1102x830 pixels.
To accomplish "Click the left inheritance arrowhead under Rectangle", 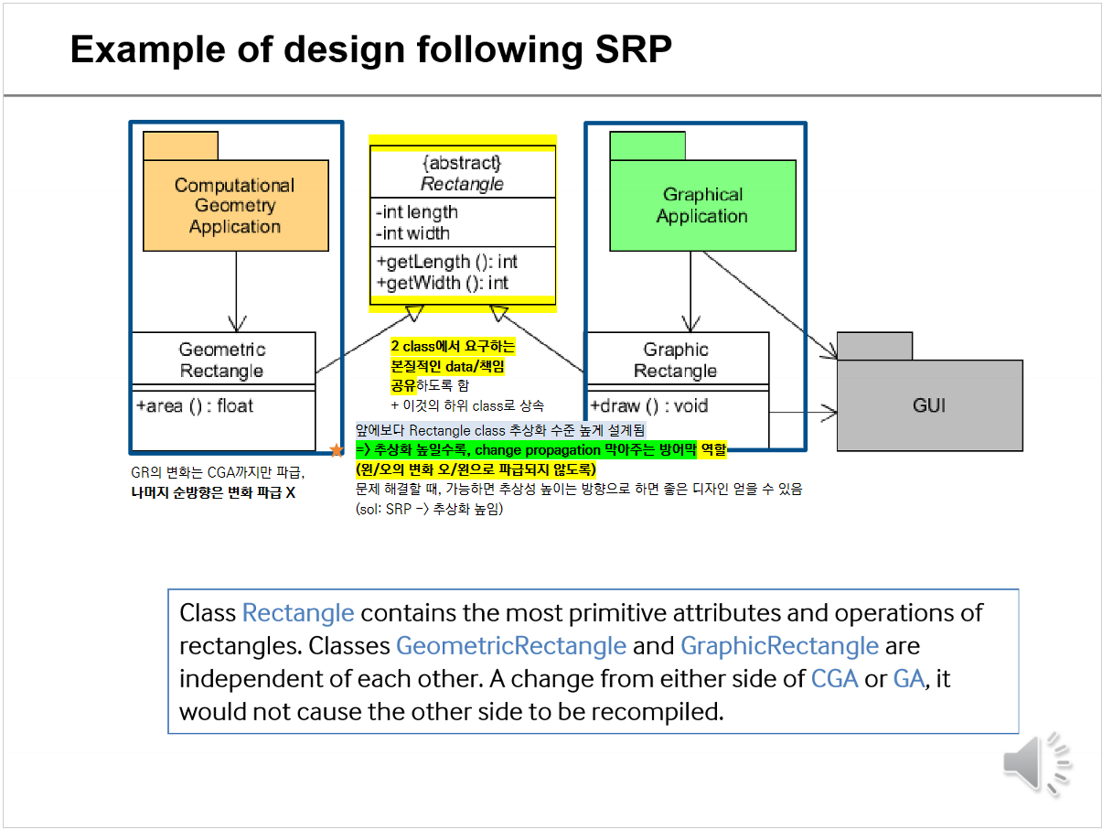I will click(x=412, y=314).
